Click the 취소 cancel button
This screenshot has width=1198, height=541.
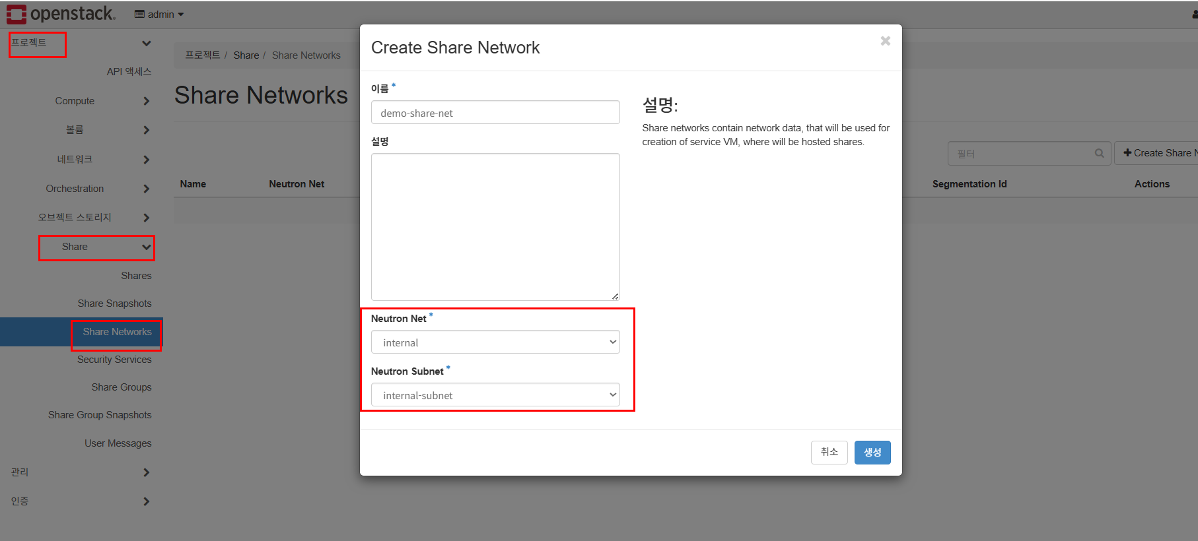829,452
